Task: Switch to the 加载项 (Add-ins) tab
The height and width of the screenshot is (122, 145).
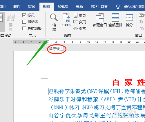Action: 63,7
